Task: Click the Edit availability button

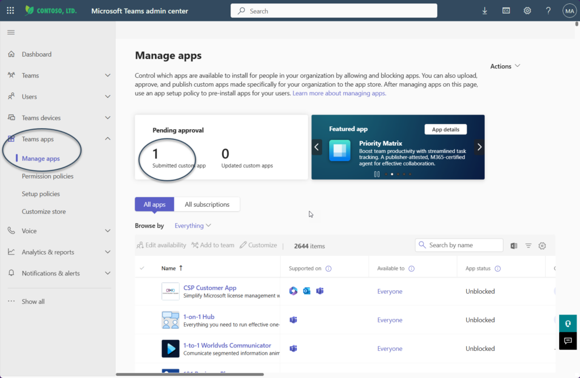Action: point(161,245)
